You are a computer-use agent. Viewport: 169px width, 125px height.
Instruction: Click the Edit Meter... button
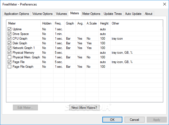[x=25, y=107]
